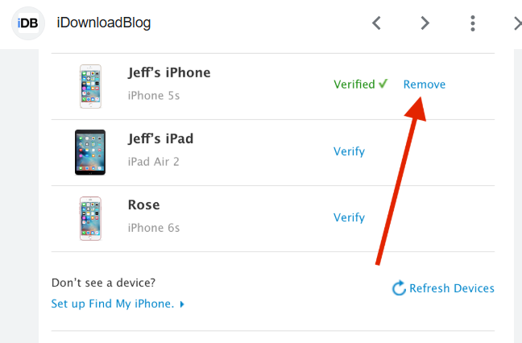The width and height of the screenshot is (522, 343).
Task: Open the Set up Find My iPhone link
Action: tap(112, 304)
